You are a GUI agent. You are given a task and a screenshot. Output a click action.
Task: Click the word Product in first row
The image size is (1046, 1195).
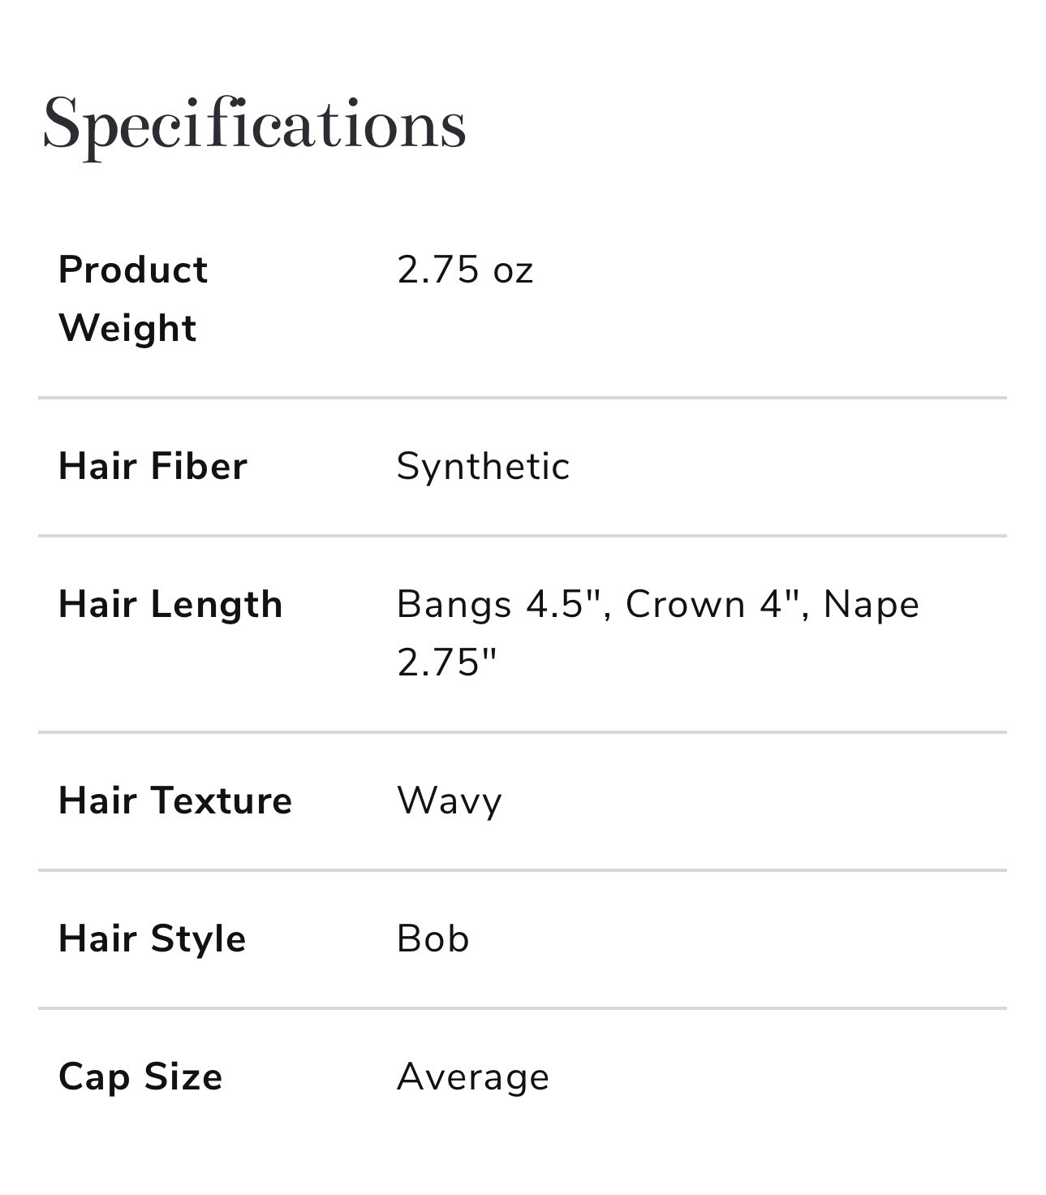point(133,270)
